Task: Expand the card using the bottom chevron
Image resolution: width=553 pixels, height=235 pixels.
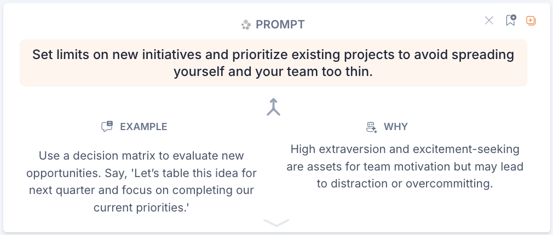Action: click(276, 222)
